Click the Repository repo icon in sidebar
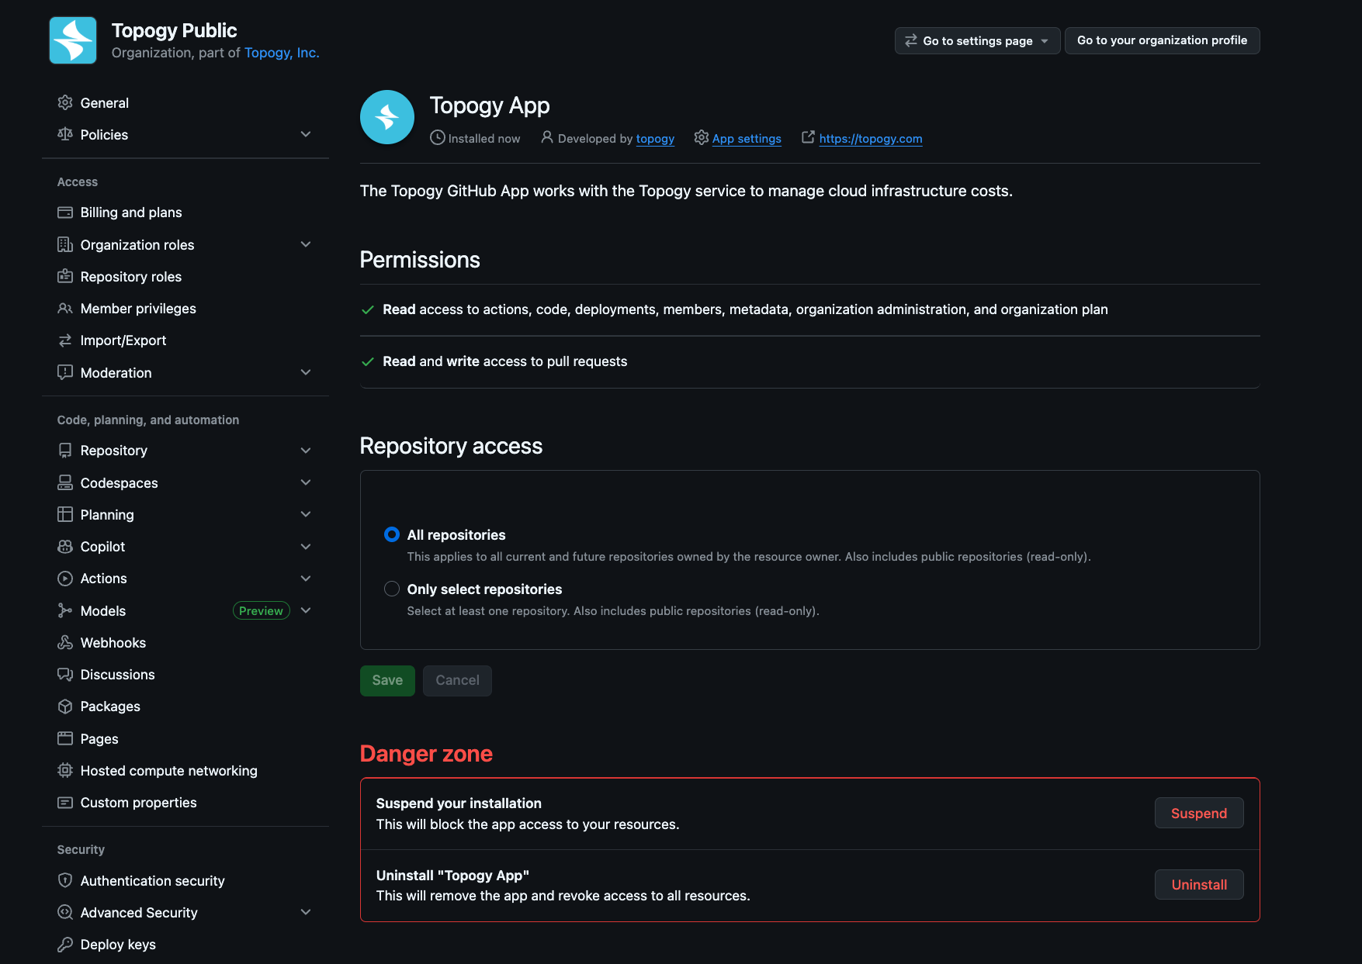Viewport: 1362px width, 964px height. (65, 451)
